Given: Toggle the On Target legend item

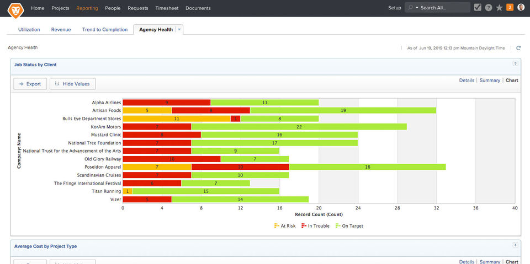Looking at the screenshot, I should pos(349,226).
